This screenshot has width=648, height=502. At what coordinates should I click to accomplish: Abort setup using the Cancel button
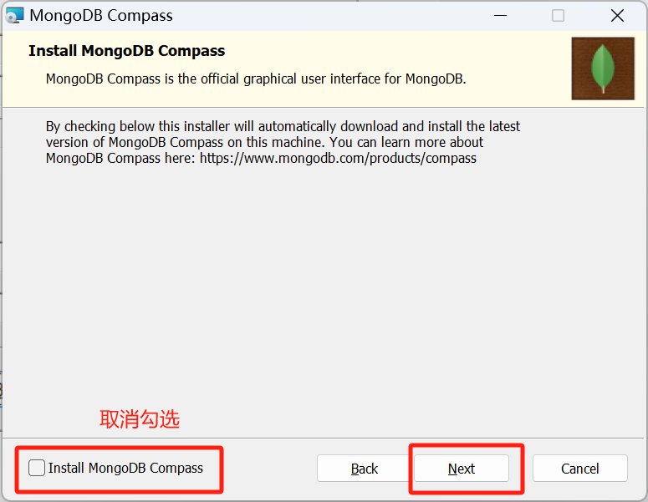[x=579, y=469]
